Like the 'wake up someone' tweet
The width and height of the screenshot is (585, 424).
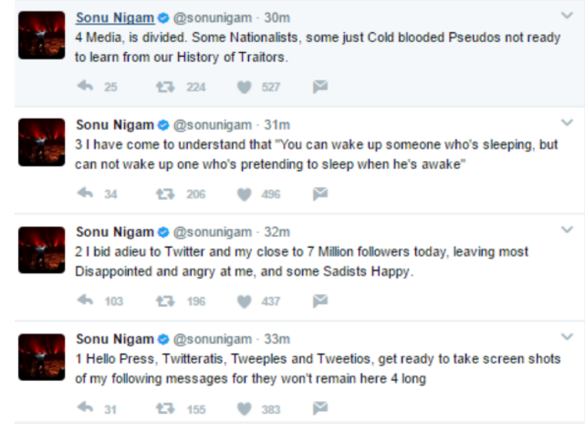click(245, 194)
